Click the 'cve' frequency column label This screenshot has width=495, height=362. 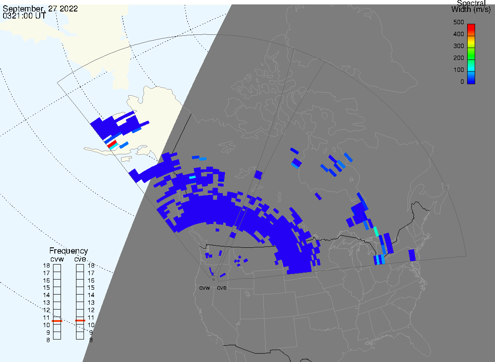(80, 259)
